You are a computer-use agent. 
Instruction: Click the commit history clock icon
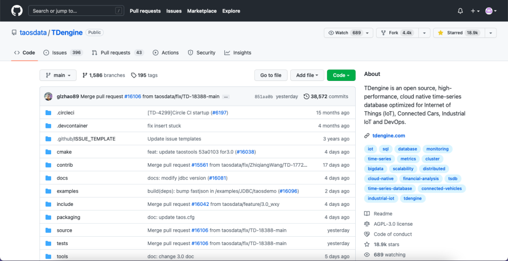coord(307,96)
